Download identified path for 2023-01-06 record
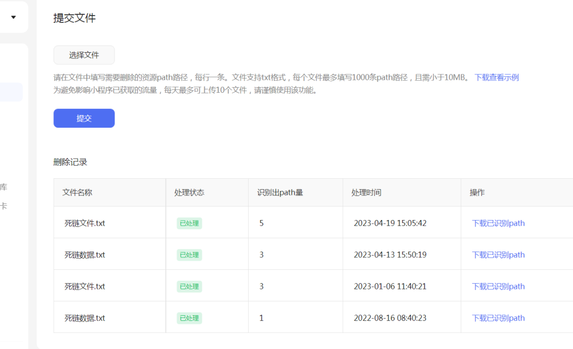The width and height of the screenshot is (573, 349). [x=498, y=287]
